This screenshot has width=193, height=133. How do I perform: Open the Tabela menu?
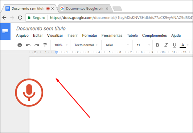coord(132,36)
